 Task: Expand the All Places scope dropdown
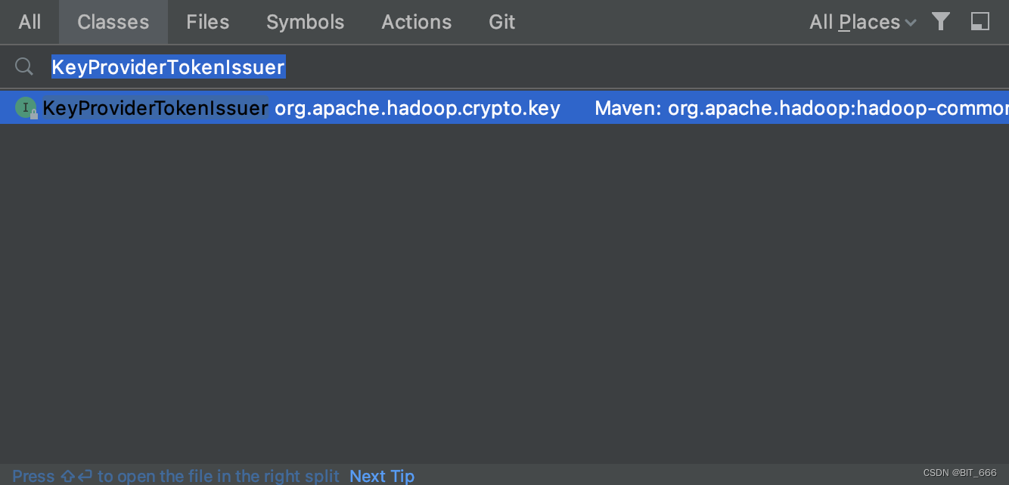pyautogui.click(x=855, y=22)
